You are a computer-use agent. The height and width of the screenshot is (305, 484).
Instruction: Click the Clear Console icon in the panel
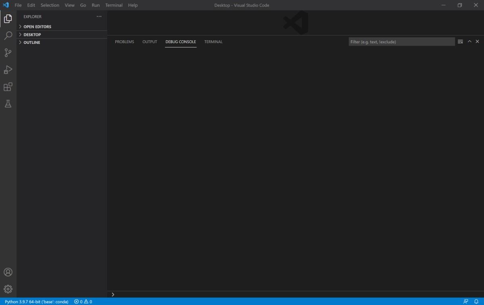(x=460, y=41)
